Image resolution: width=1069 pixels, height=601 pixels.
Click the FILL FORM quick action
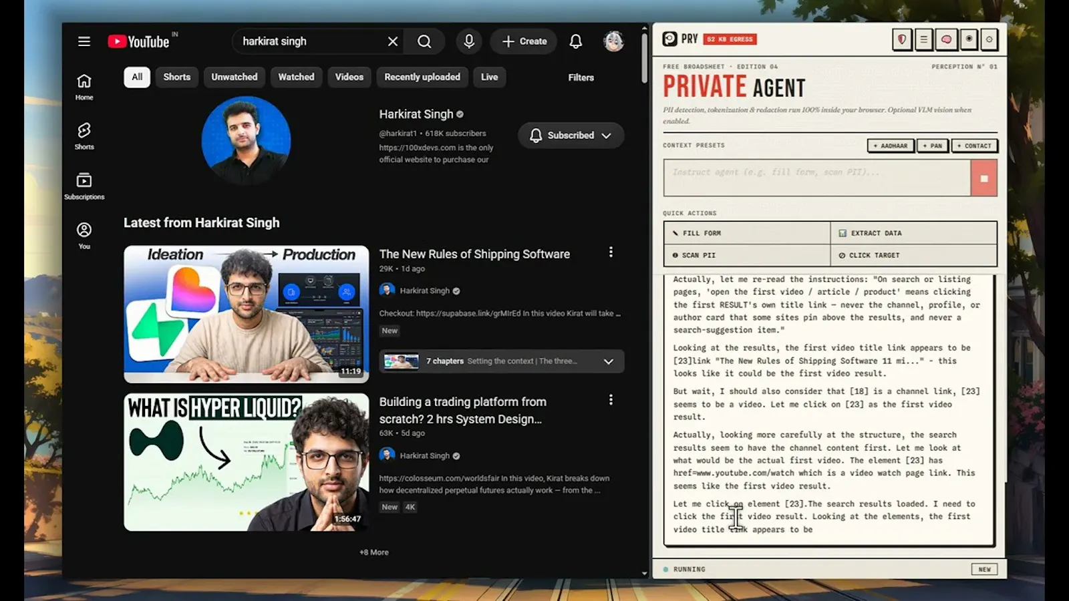point(747,233)
